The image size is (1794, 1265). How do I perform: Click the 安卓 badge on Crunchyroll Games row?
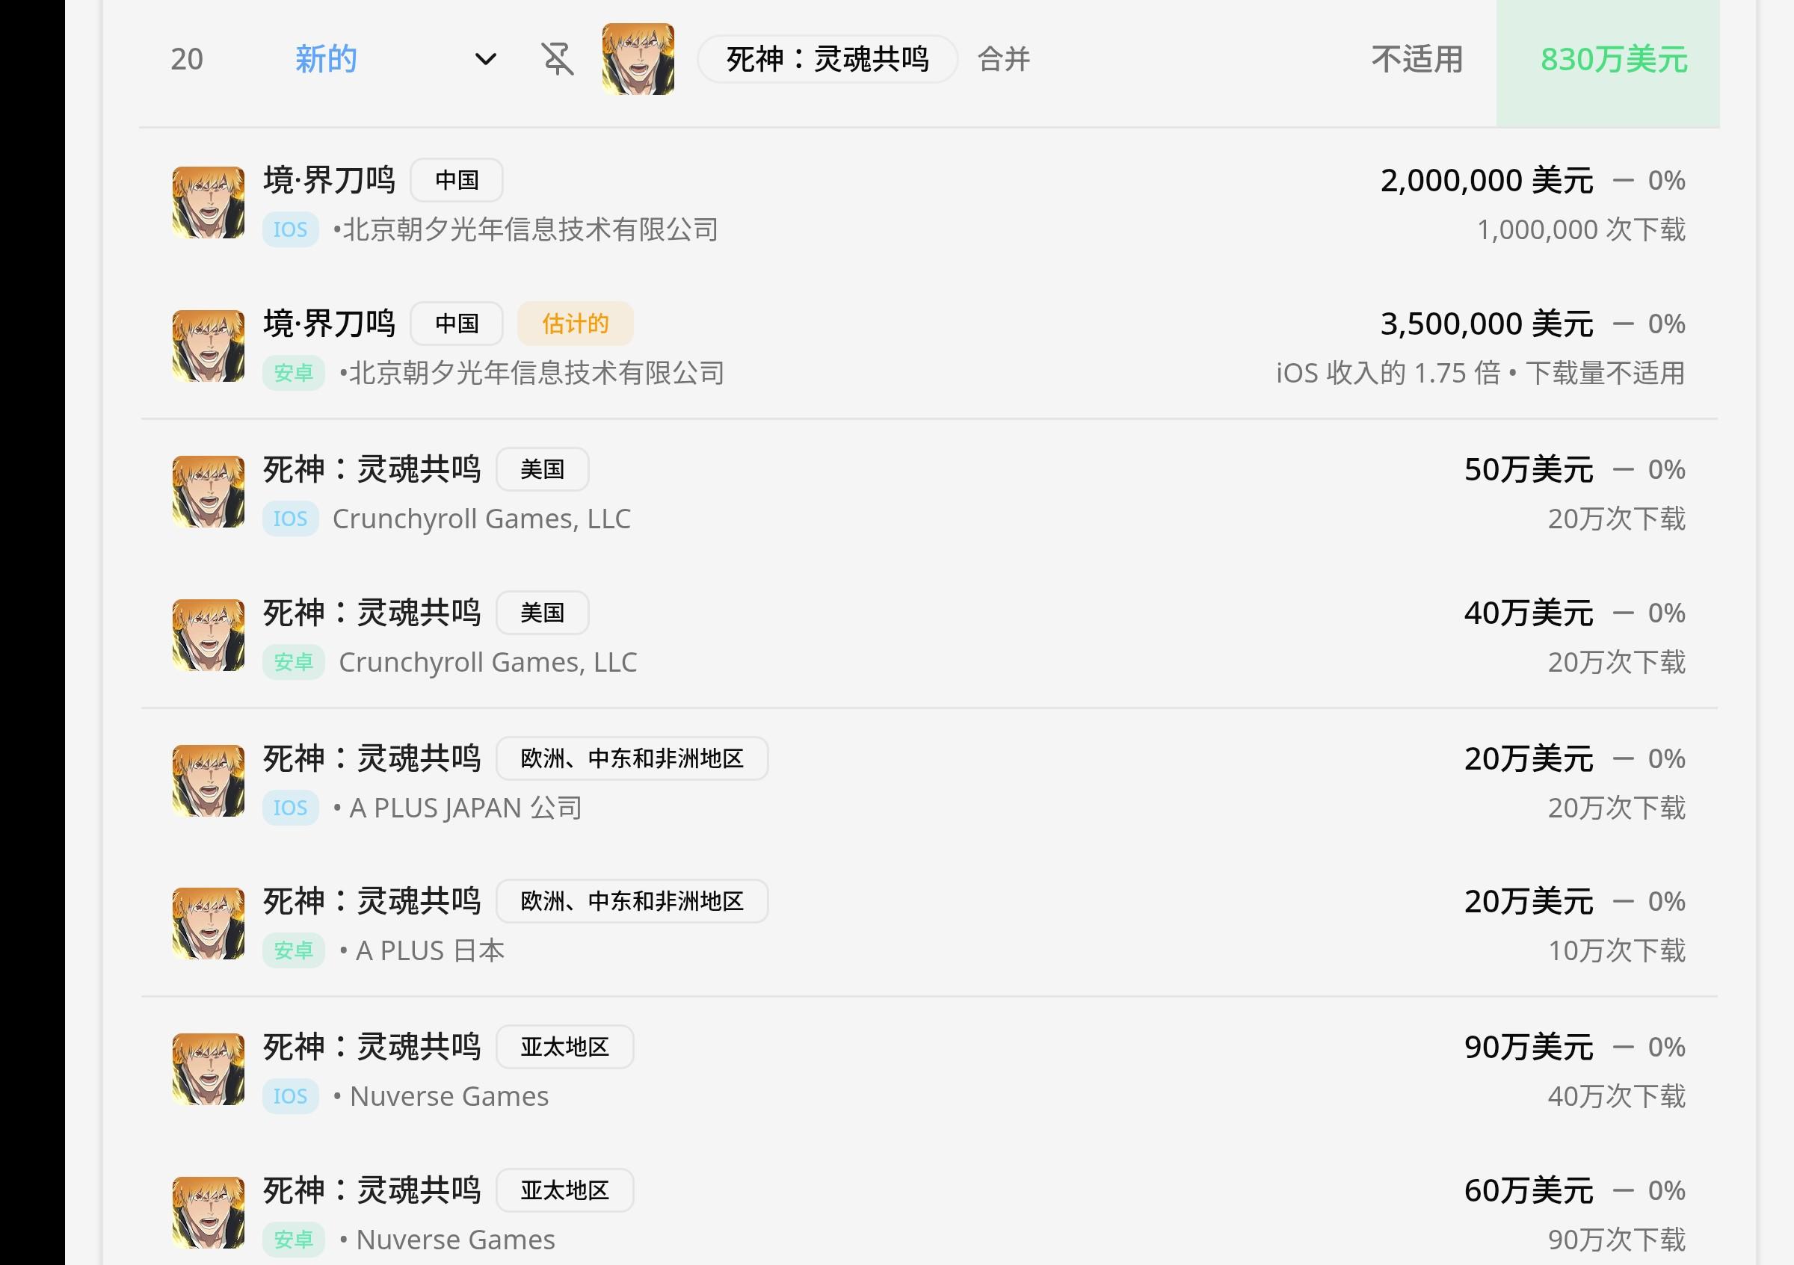pos(293,662)
